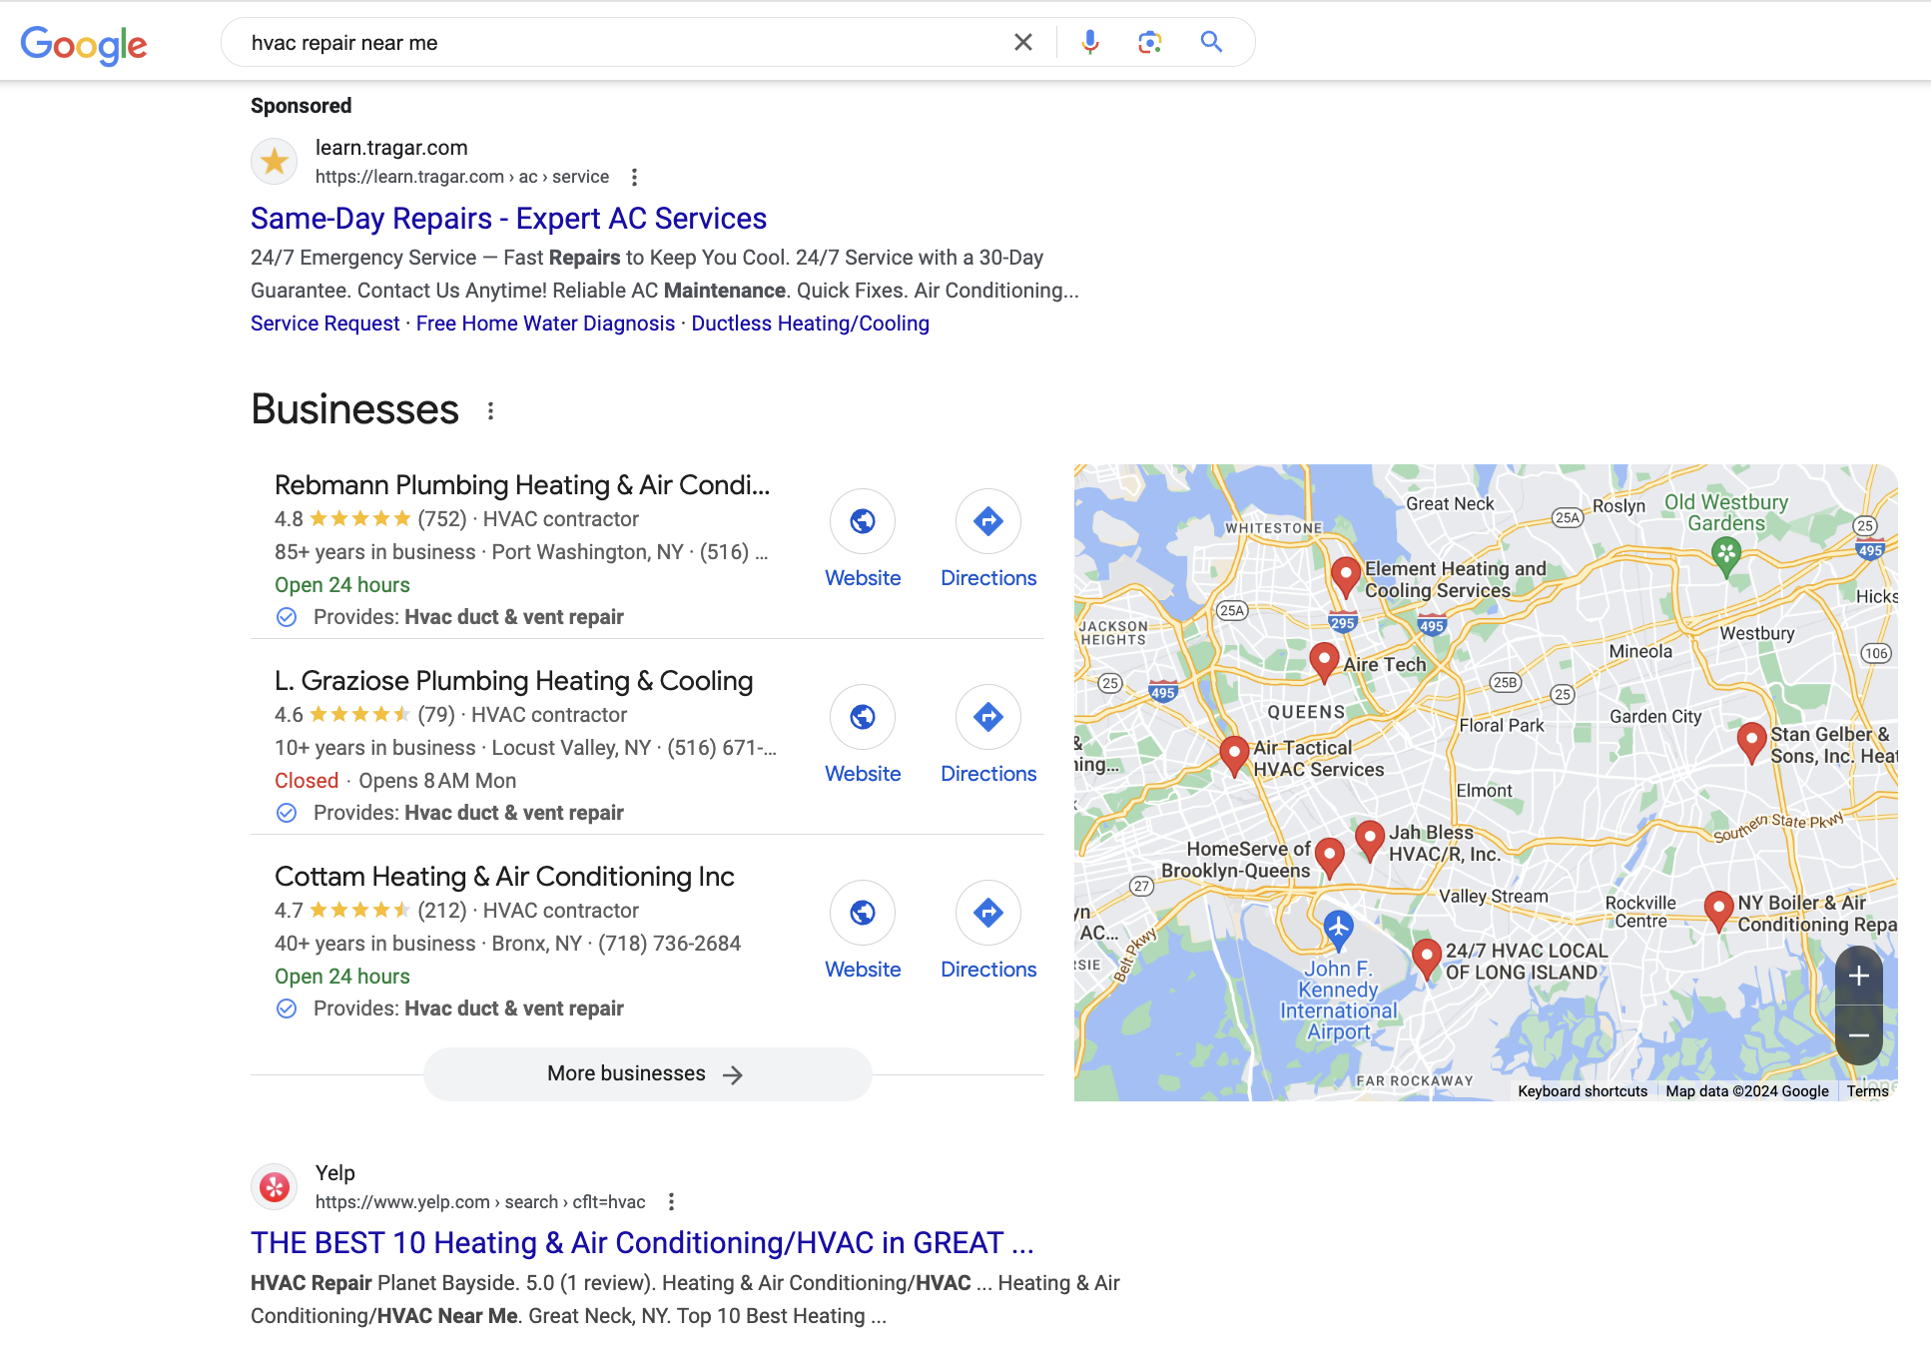
Task: Select Cottam Heating & Air Conditioning title
Action: pos(504,877)
